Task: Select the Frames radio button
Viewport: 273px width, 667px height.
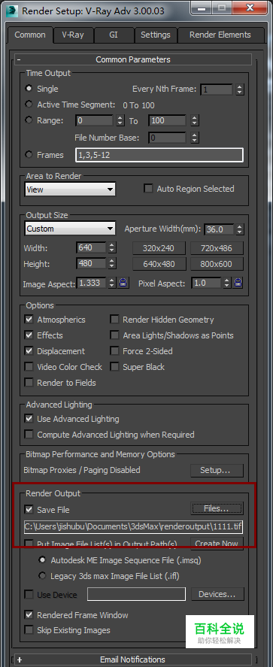Action: pyautogui.click(x=29, y=155)
